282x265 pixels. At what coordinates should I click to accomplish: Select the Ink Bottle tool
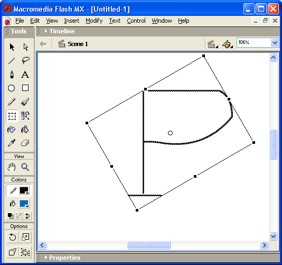[x=12, y=130]
